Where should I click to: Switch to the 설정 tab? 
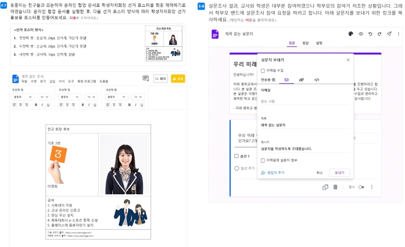coord(319,43)
